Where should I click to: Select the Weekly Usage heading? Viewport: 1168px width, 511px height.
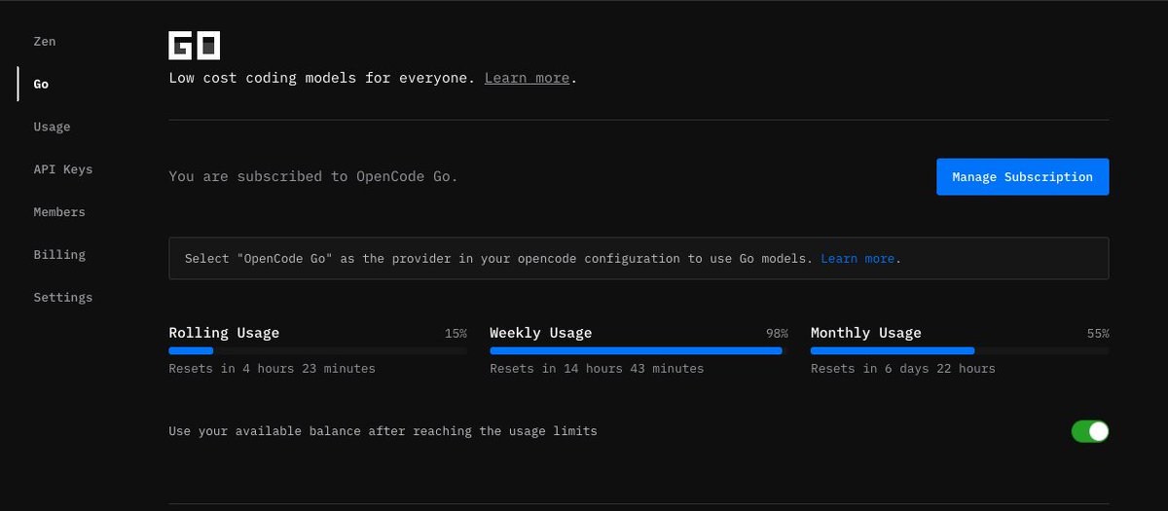click(540, 333)
